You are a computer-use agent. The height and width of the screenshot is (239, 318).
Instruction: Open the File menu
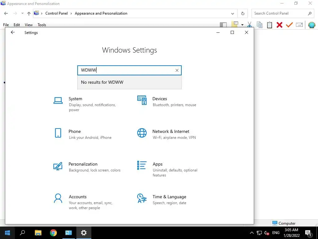click(6, 25)
